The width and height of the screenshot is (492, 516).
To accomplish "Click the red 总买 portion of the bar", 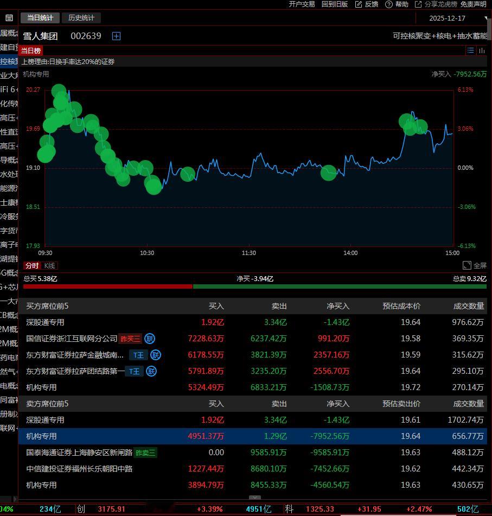I will [108, 286].
